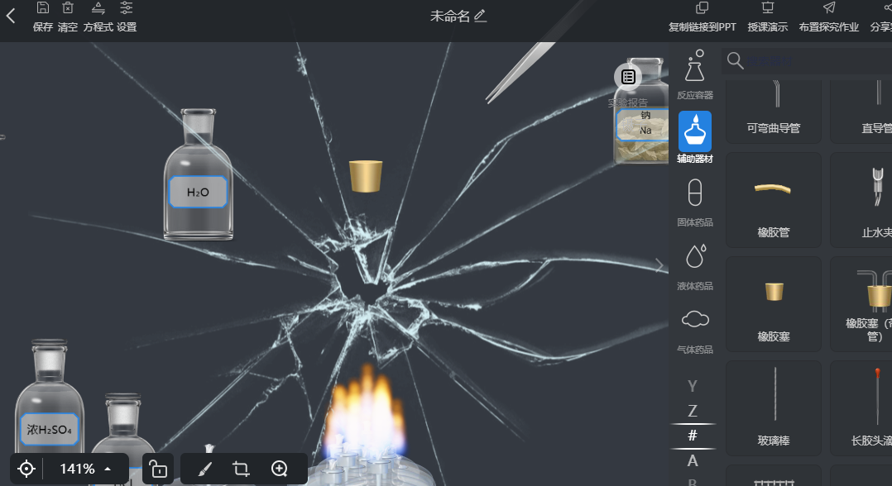Pick the 玻璃棒 glass rod item
This screenshot has height=486, width=892.
click(x=774, y=408)
